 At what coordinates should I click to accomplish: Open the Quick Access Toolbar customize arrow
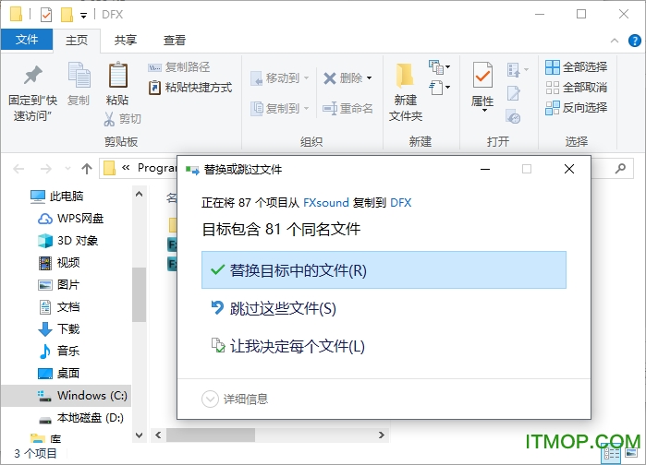coord(83,16)
